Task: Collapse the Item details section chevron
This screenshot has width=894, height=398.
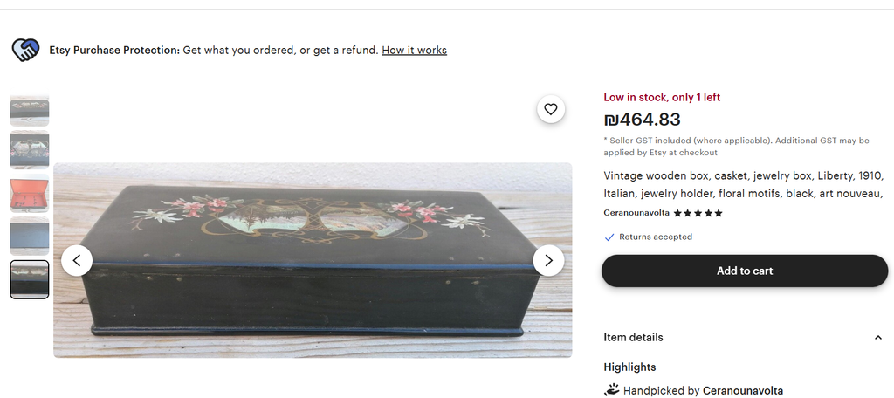Action: pyautogui.click(x=878, y=338)
